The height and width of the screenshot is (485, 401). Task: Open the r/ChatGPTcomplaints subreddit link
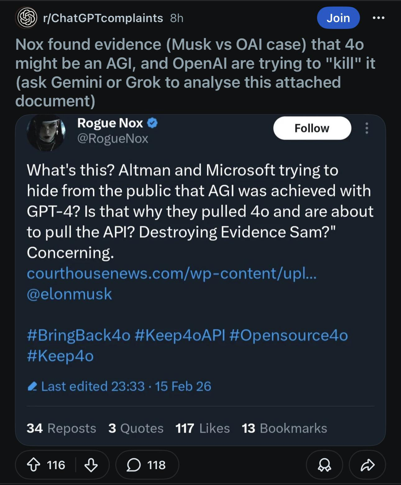click(x=103, y=18)
